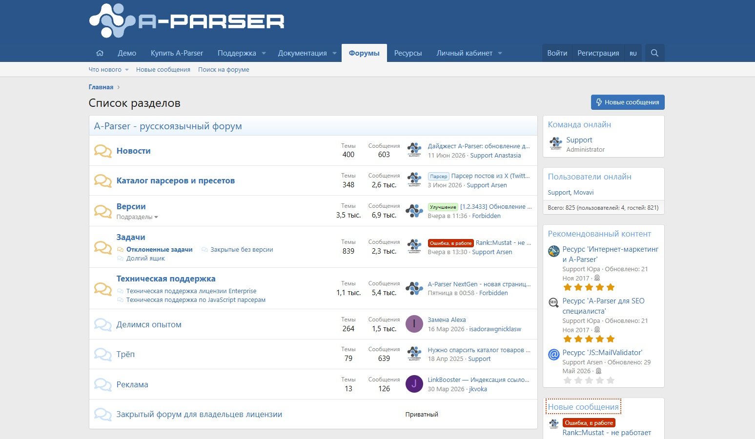Image resolution: width=755 pixels, height=439 pixels.
Task: Open the LinkBooster thread link
Action: pos(478,380)
